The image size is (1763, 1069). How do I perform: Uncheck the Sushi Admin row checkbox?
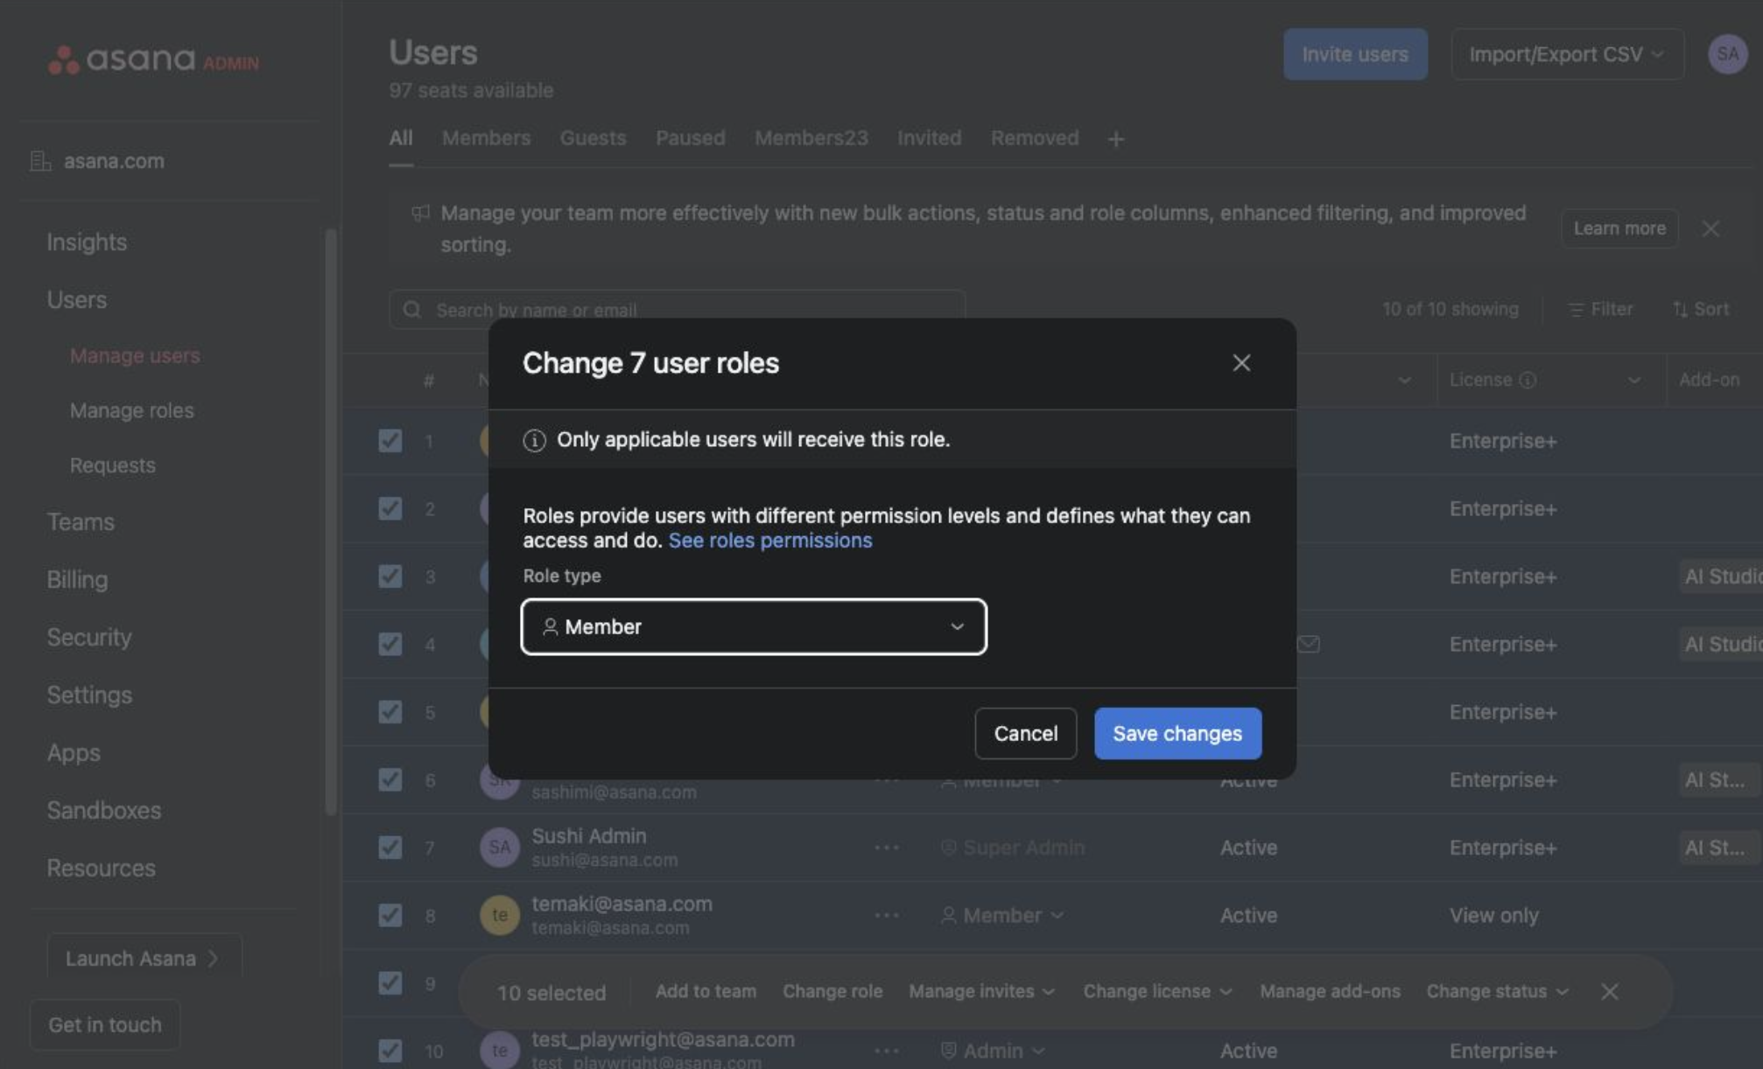click(x=390, y=848)
